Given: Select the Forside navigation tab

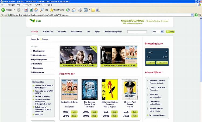Looking at the screenshot, I should tap(35, 32).
